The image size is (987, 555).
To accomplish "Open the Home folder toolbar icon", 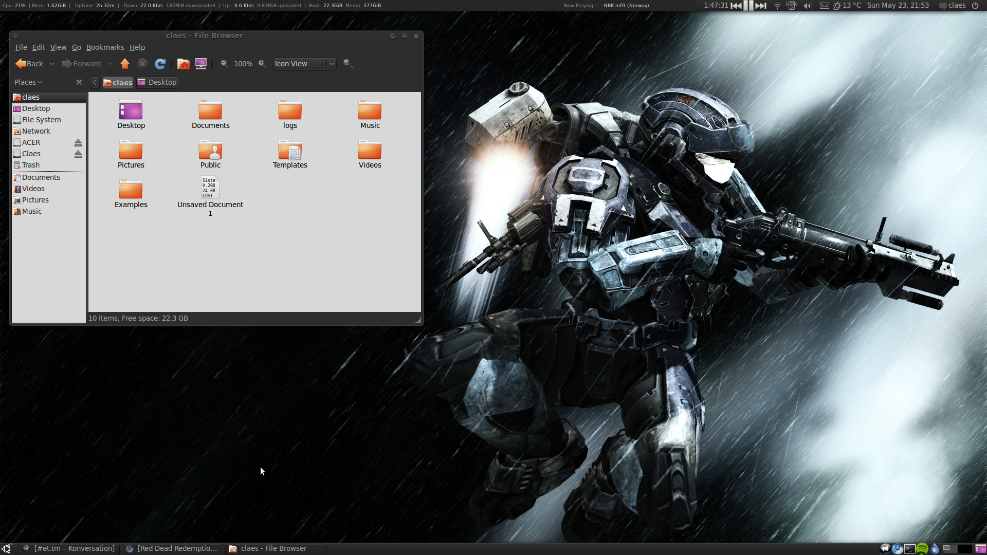I will [x=184, y=64].
